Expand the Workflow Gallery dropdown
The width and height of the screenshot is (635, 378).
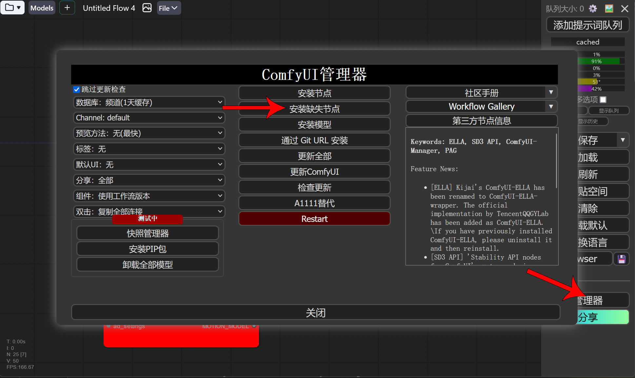tap(551, 106)
